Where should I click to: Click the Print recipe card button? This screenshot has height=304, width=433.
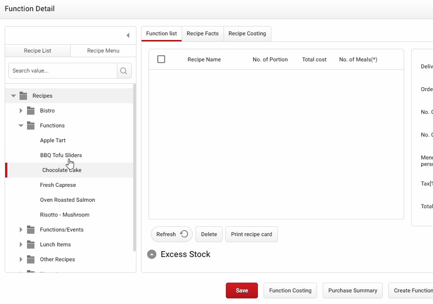pos(251,234)
